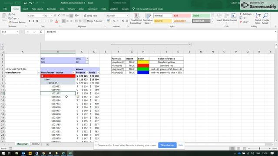Select the yellow color cell in column H
278x156 pixels.
pyautogui.click(x=143, y=62)
